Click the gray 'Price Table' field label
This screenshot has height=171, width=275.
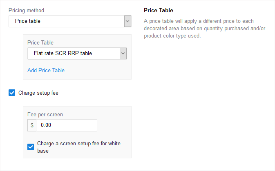pyautogui.click(x=40, y=42)
